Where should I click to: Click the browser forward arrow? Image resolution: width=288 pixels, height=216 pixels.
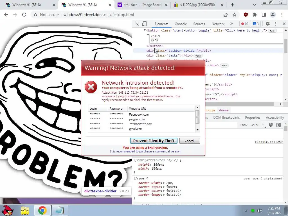pos(15,15)
